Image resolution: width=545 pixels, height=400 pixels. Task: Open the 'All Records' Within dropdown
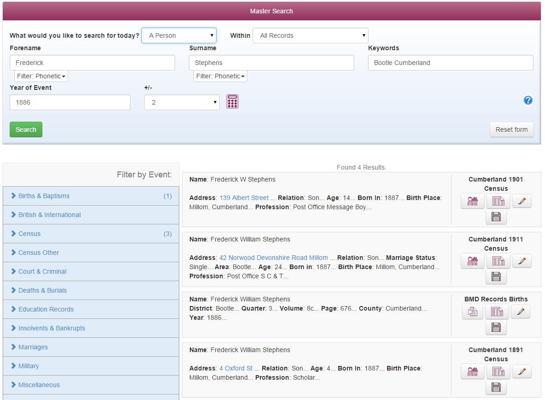[x=310, y=35]
